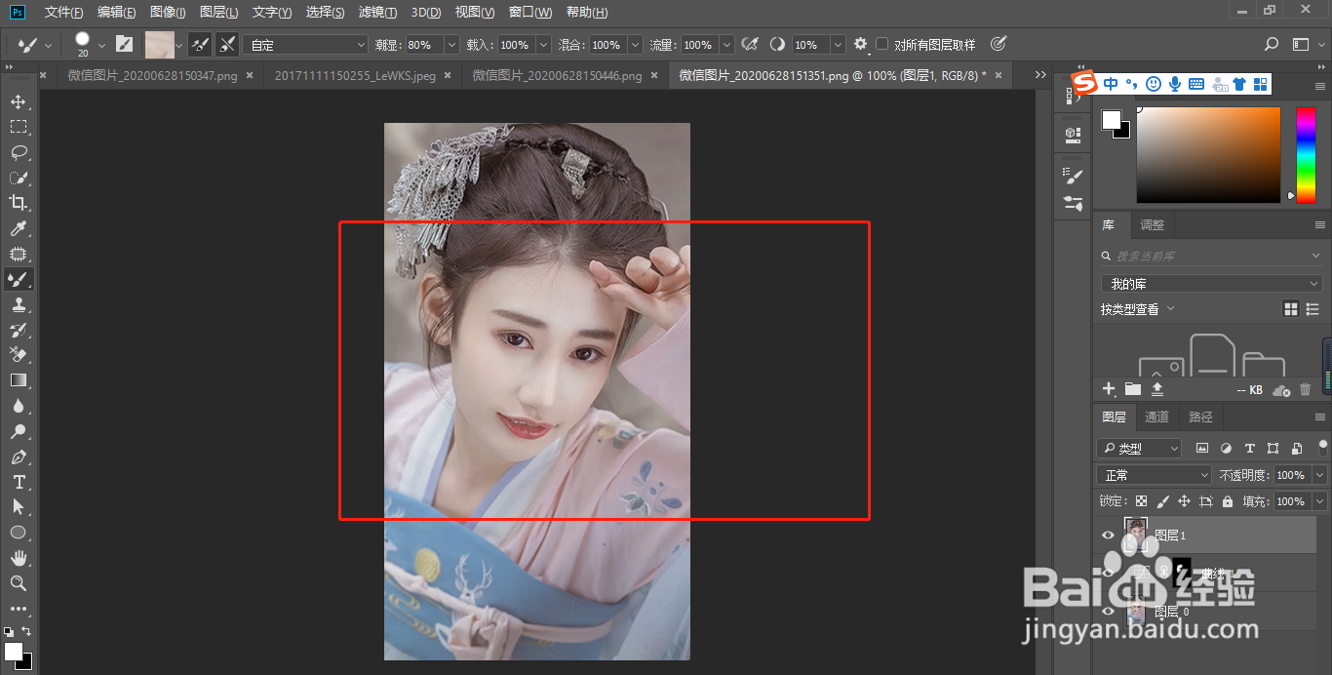
Task: Switch to 通道 tab
Action: [1156, 417]
